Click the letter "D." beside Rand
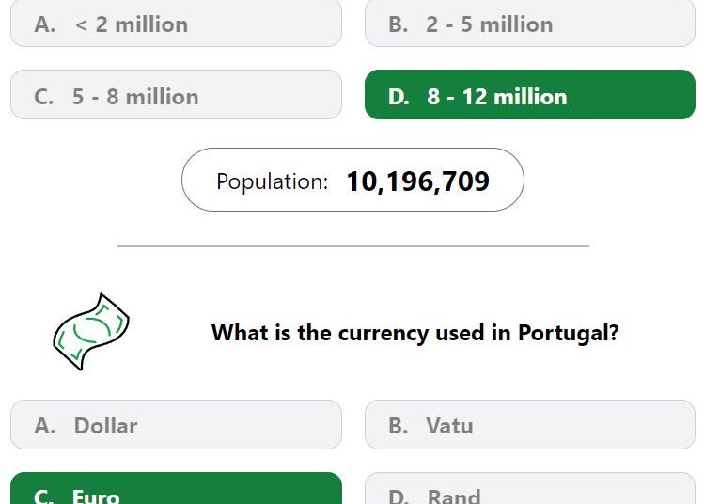The image size is (704, 504). coord(399,496)
